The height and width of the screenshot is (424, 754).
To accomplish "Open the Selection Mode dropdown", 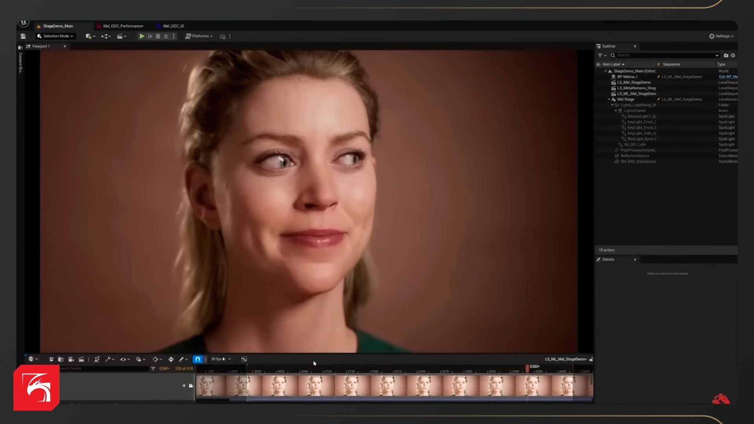I will [55, 36].
